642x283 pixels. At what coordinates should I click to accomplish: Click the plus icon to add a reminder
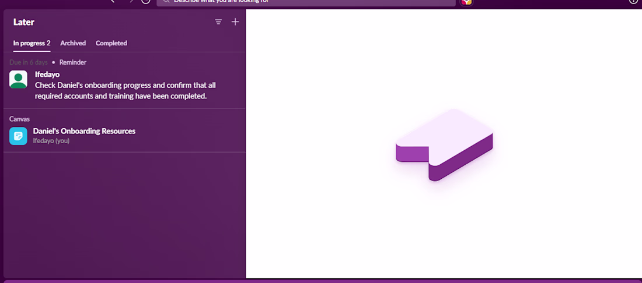235,22
